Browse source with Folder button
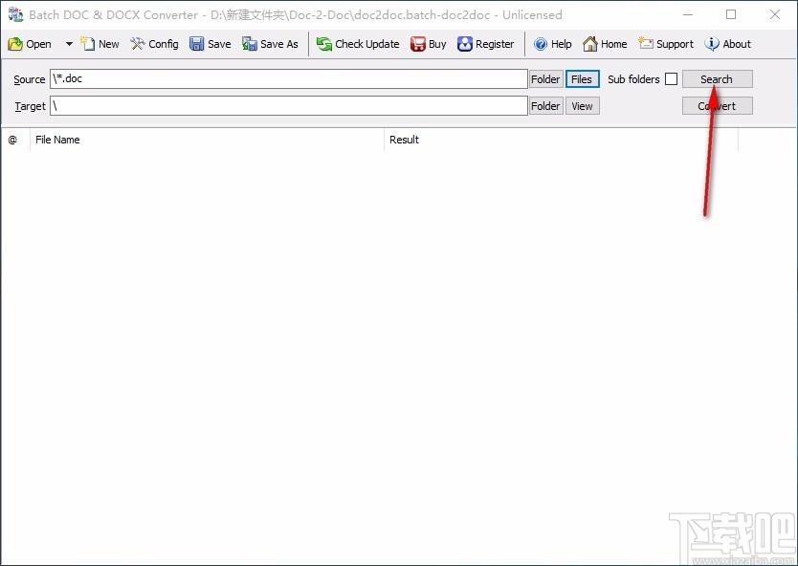This screenshot has width=798, height=566. tap(546, 79)
